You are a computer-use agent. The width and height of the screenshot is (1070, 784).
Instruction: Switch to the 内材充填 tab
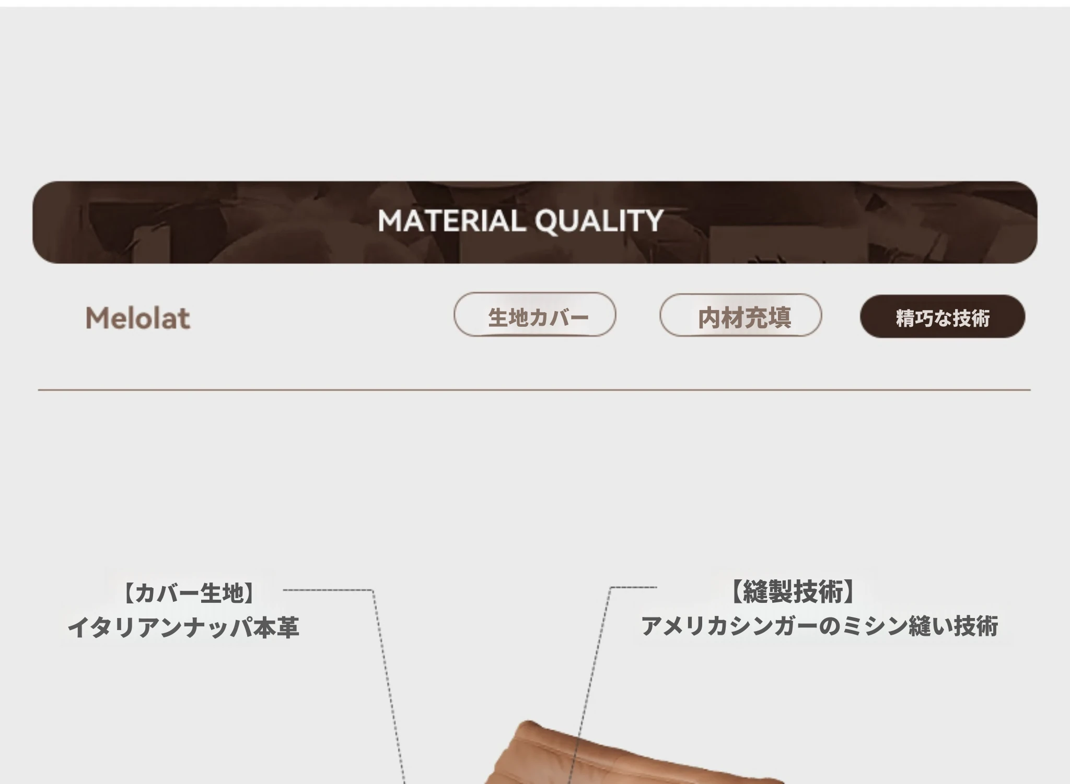click(741, 315)
